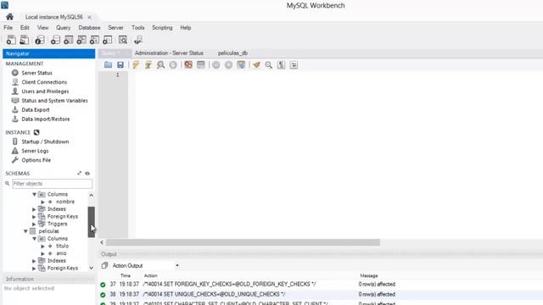Click the schema tree scroll-down arrow

point(91,268)
